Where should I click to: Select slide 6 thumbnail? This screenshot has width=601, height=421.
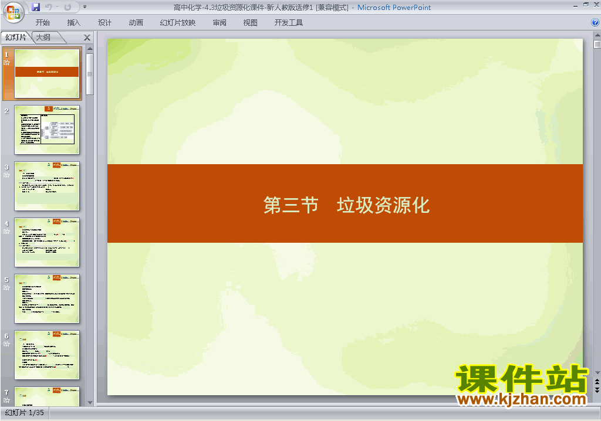click(47, 355)
